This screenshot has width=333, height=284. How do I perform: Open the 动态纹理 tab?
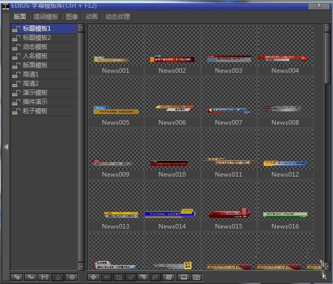click(118, 17)
